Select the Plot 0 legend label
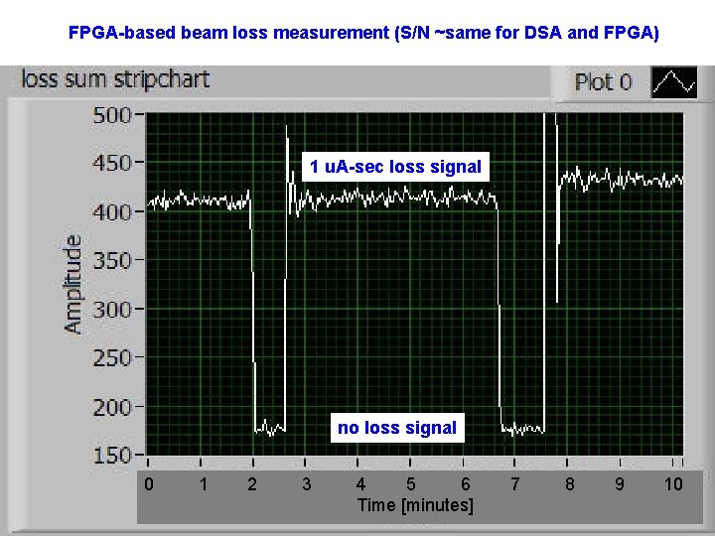The height and width of the screenshot is (536, 715). click(603, 82)
